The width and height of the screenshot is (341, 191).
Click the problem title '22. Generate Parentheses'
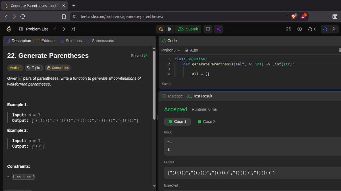tap(48, 56)
